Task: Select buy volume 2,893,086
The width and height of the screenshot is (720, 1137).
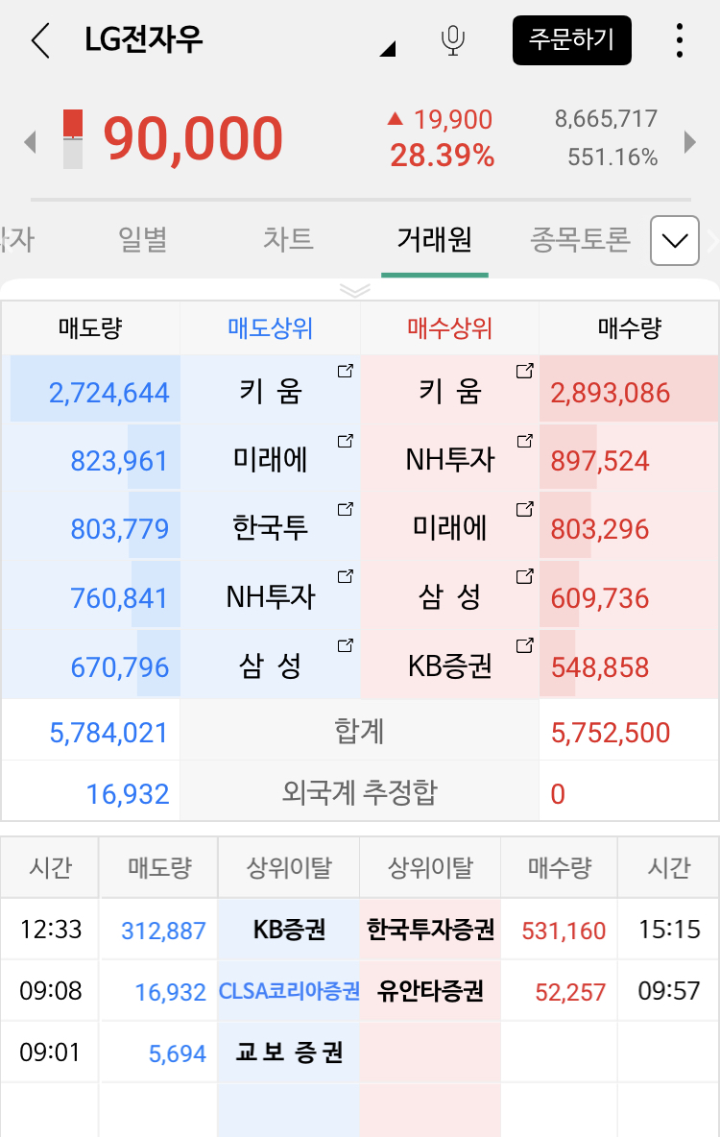Action: coord(611,393)
